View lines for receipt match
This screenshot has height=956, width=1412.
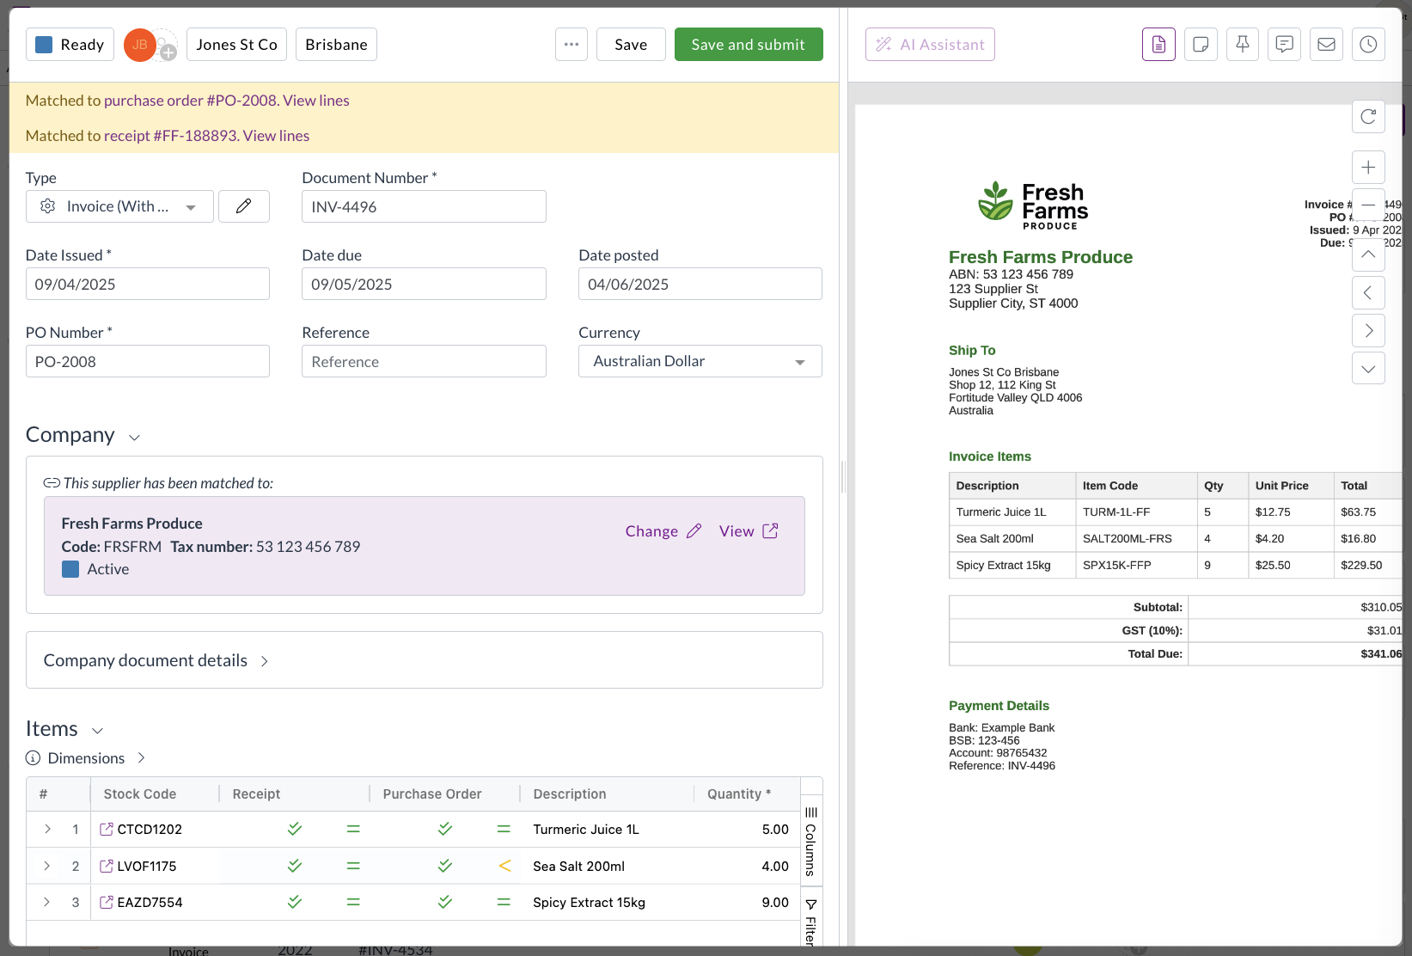[276, 136]
